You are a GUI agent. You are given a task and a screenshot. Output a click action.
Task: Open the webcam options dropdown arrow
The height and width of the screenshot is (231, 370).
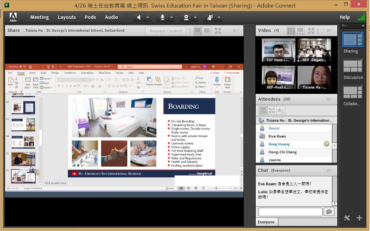(195, 17)
